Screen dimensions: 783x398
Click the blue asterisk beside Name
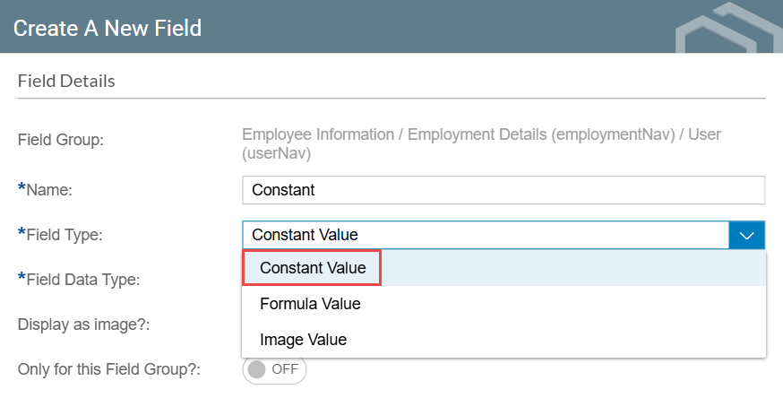(22, 187)
